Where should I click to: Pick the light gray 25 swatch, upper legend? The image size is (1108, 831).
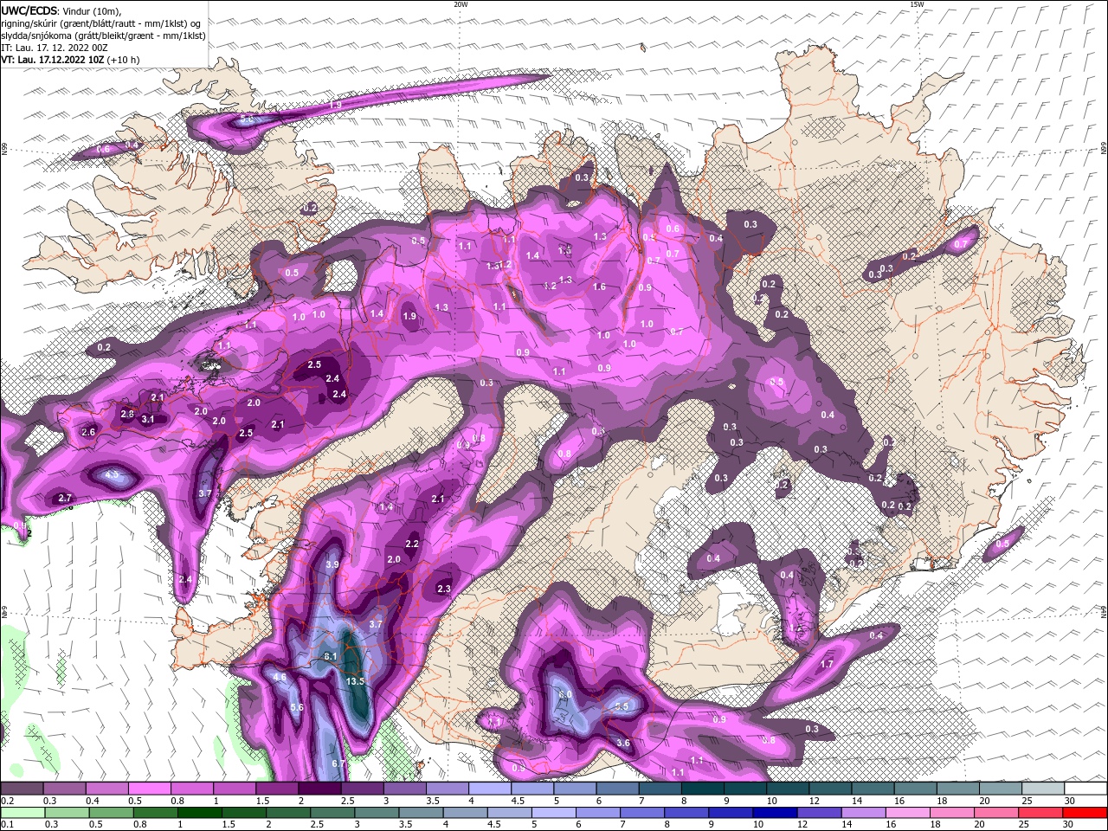click(x=1043, y=789)
